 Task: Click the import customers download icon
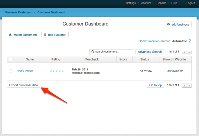(10, 35)
